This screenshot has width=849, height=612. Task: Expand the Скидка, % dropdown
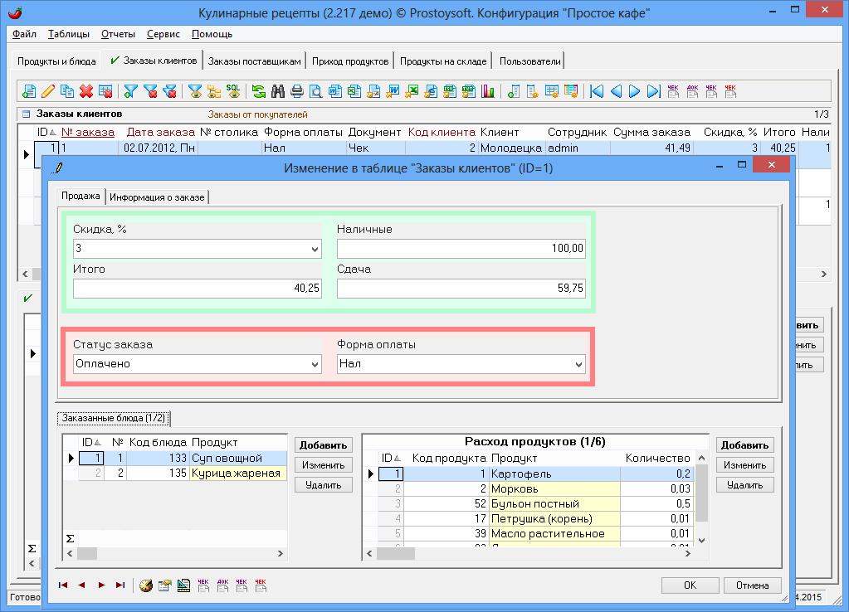pyautogui.click(x=315, y=248)
